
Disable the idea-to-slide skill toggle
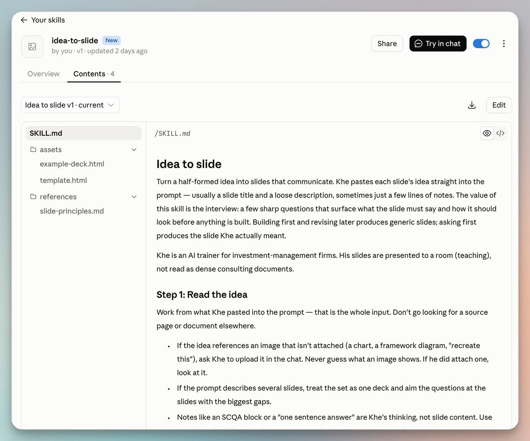click(x=481, y=43)
